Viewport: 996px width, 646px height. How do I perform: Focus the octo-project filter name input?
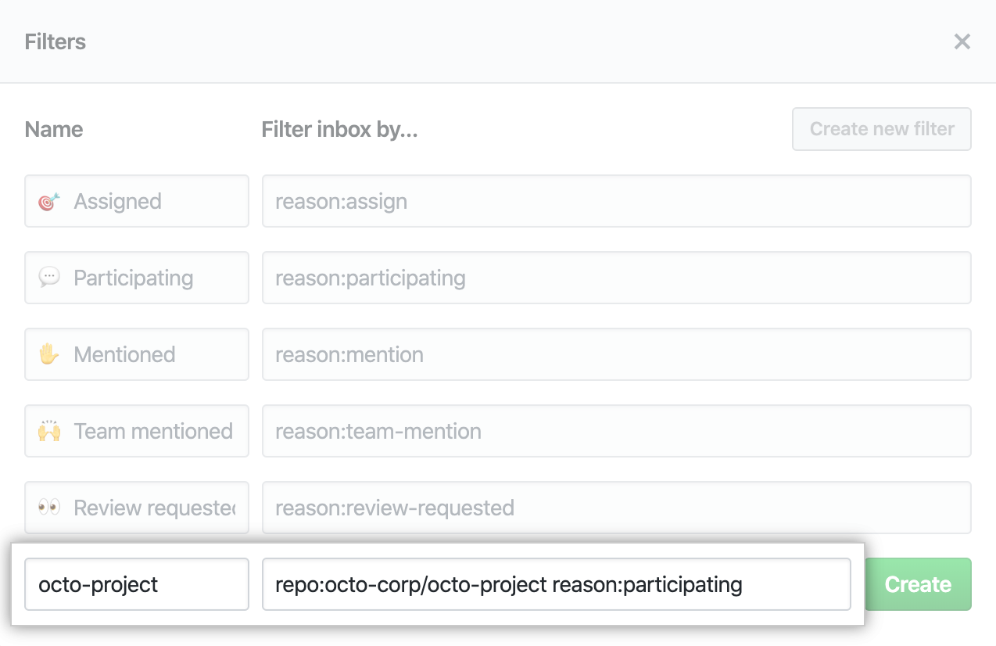point(137,584)
